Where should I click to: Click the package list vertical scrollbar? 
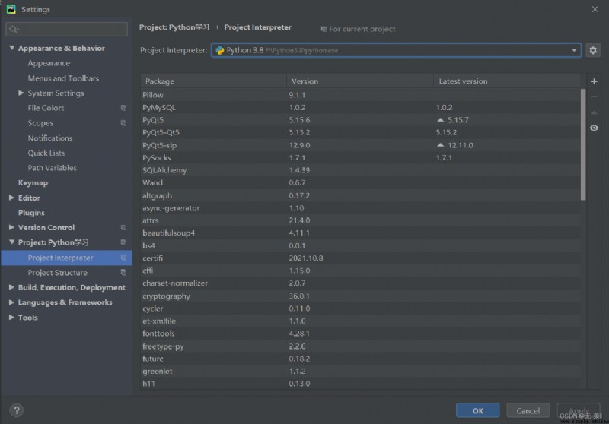tap(582, 144)
